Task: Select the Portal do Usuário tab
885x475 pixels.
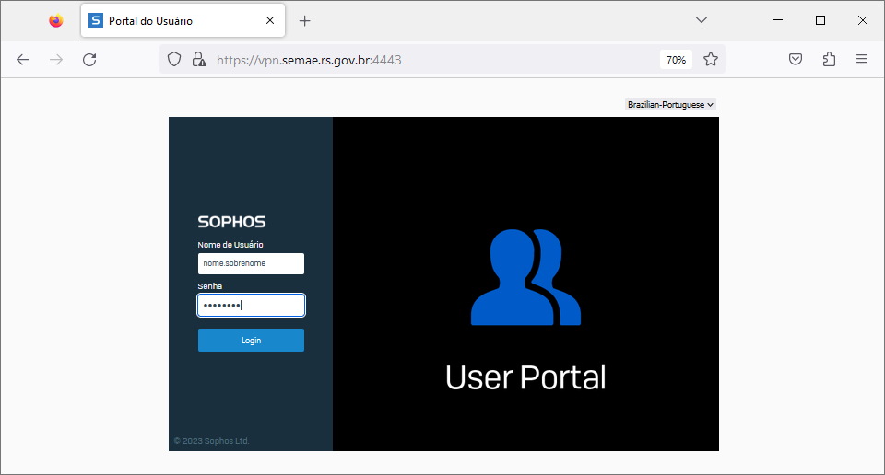Action: 183,21
